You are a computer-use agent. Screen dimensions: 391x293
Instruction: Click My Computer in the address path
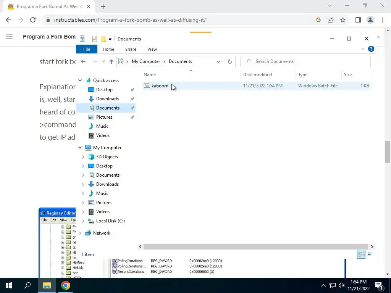coord(146,61)
